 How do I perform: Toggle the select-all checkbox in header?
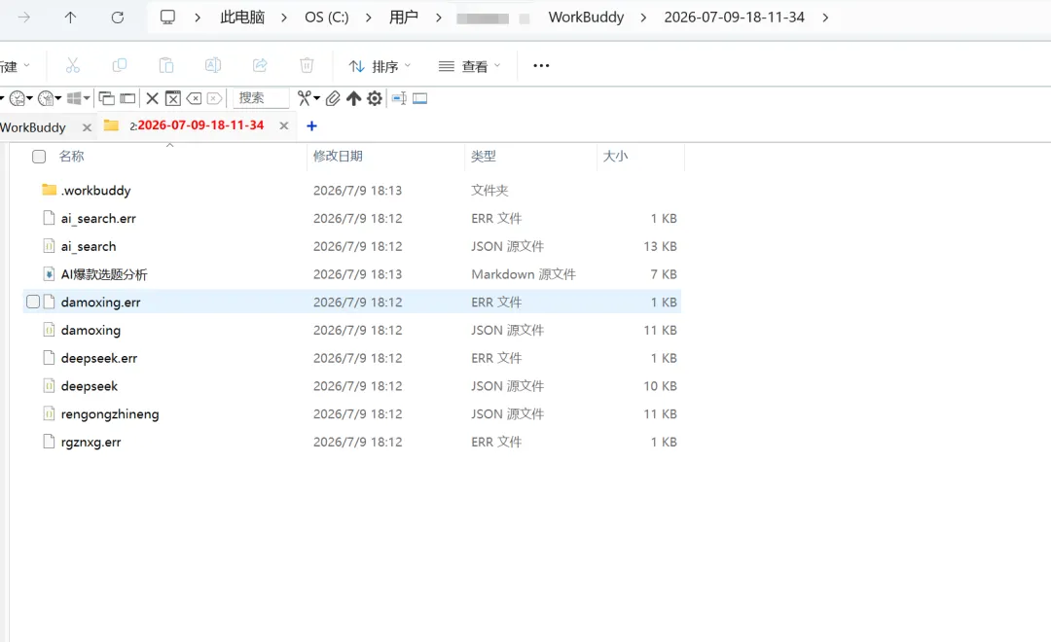coord(39,157)
